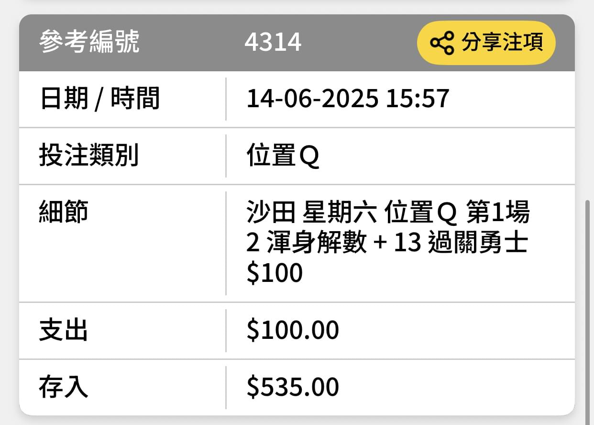Tap the 投注類別 row label
The image size is (594, 425).
coord(89,156)
